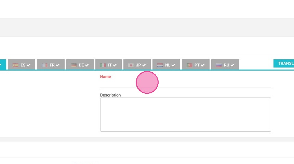This screenshot has width=294, height=164.
Task: Click the Netherlands flag icon
Action: (x=160, y=65)
